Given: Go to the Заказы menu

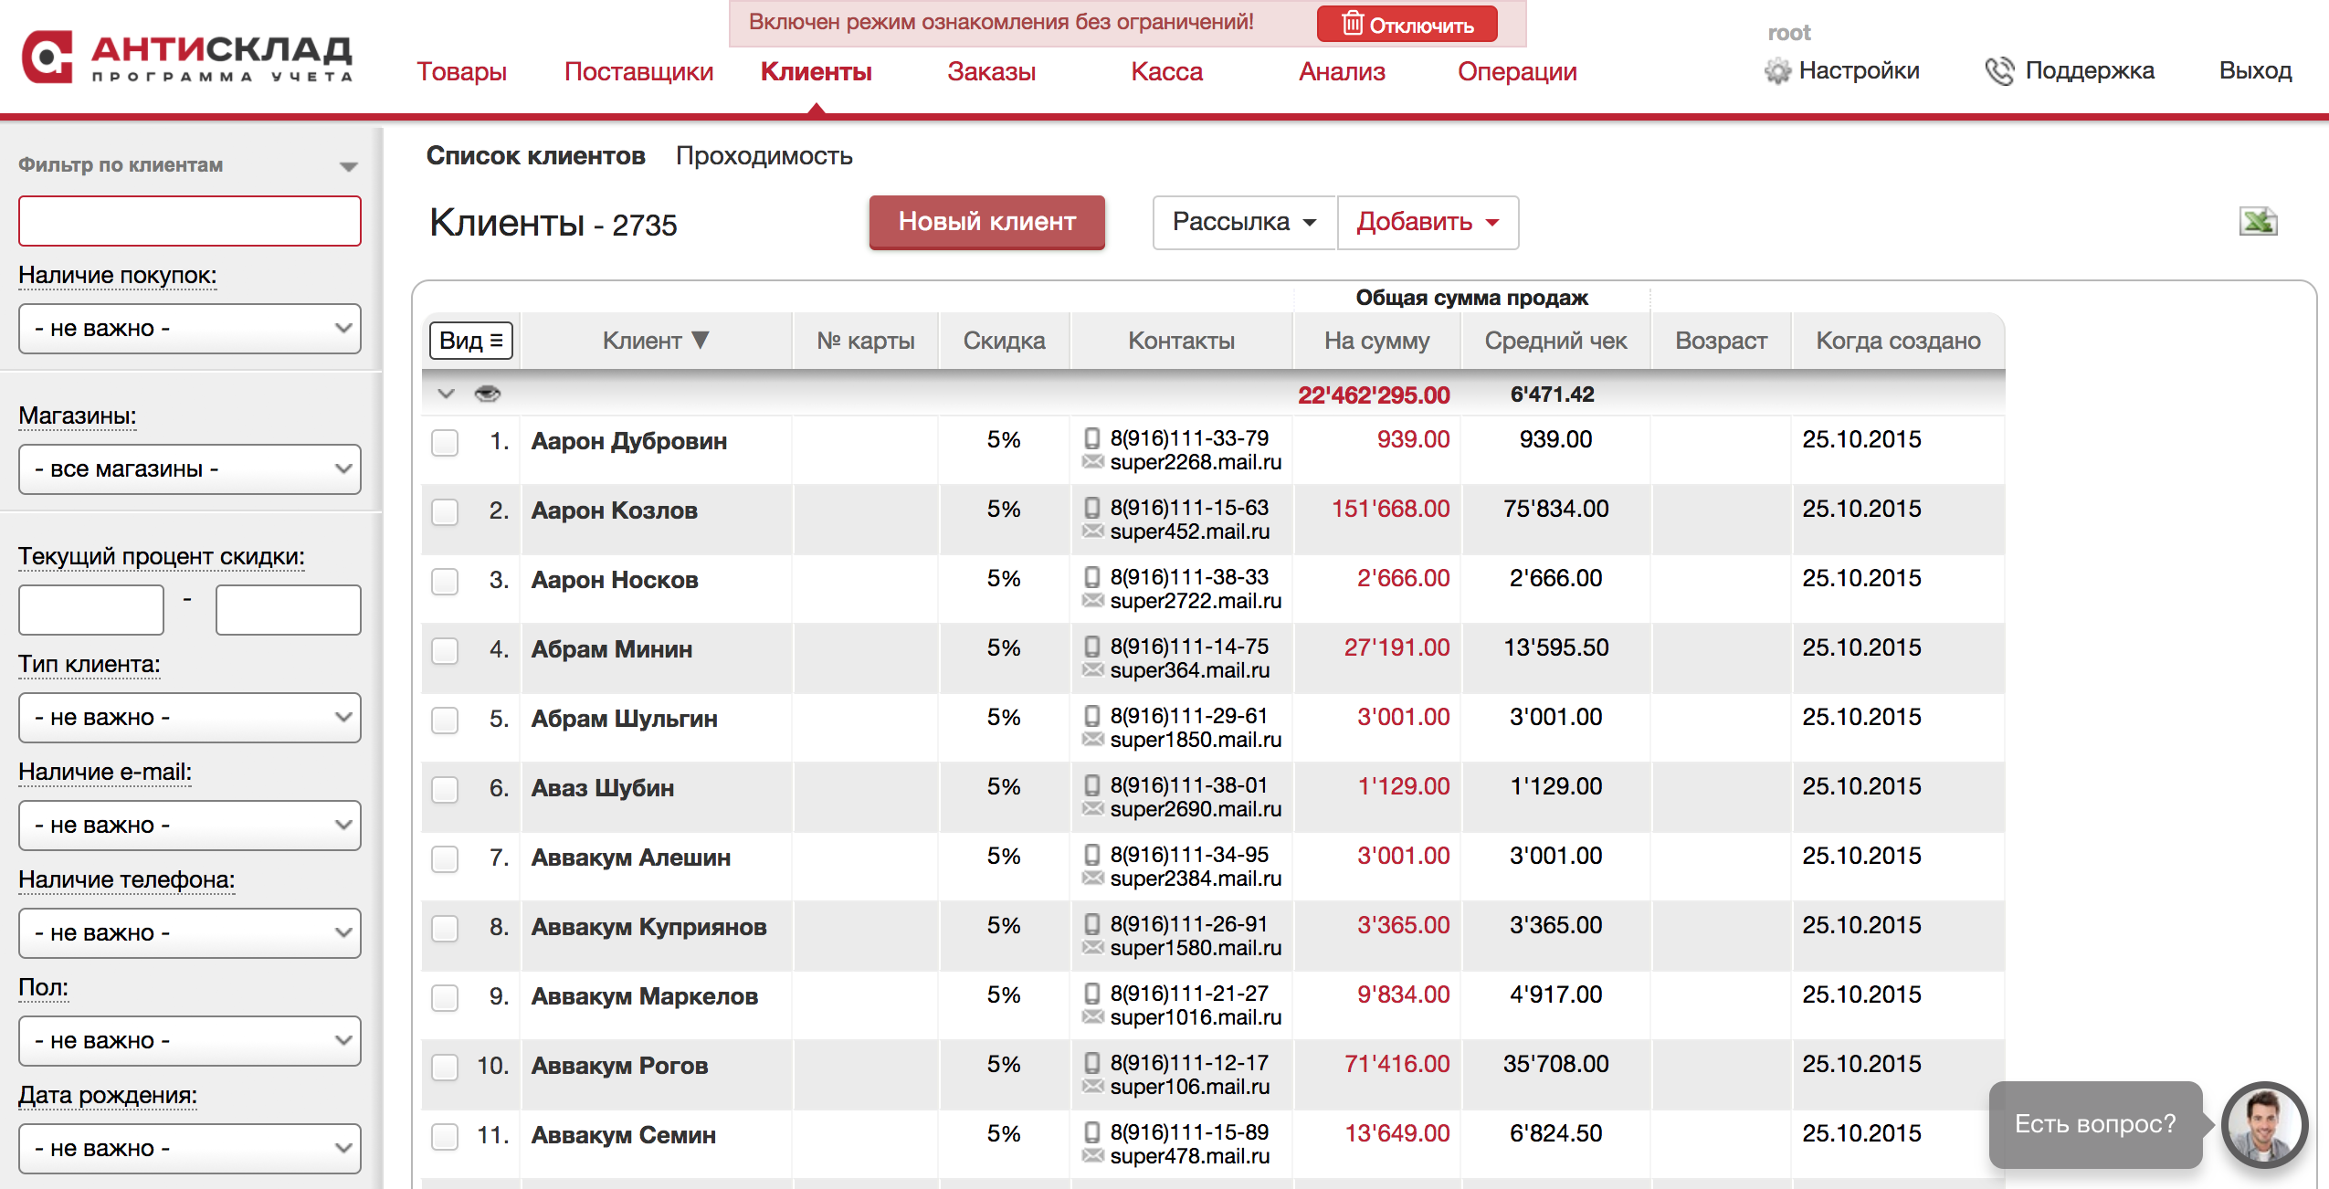Looking at the screenshot, I should pos(991,71).
